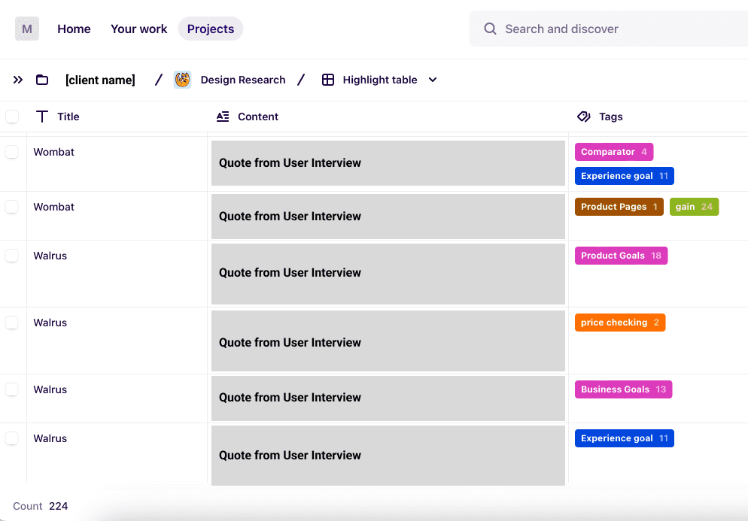Open Walrus title in Business Goals row
The image size is (748, 521).
(x=50, y=389)
